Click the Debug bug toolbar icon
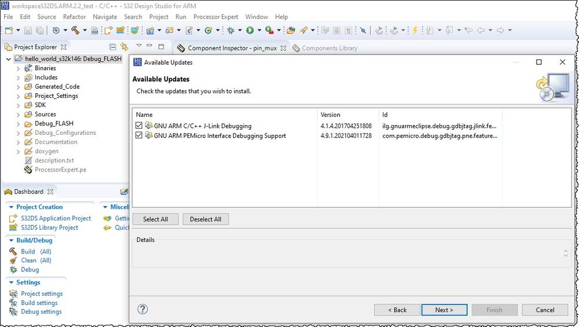Screen dimensions: 579x327 [231, 30]
